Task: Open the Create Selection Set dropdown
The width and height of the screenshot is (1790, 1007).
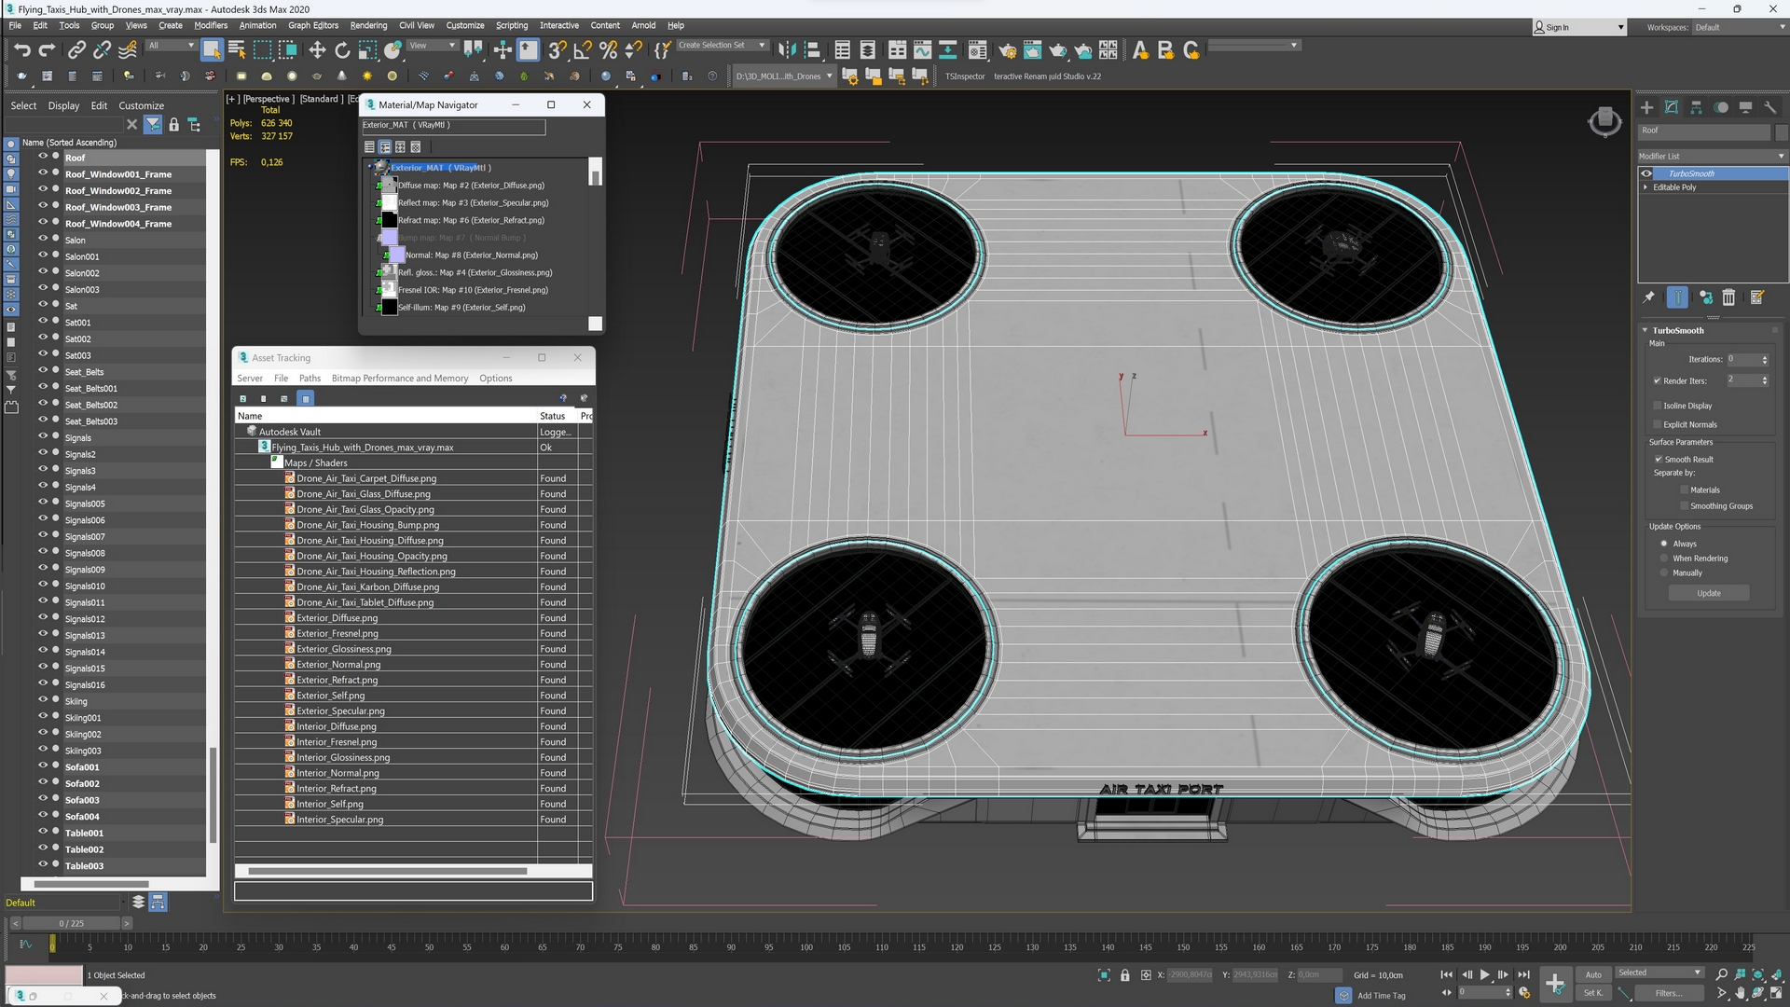Action: tap(722, 45)
